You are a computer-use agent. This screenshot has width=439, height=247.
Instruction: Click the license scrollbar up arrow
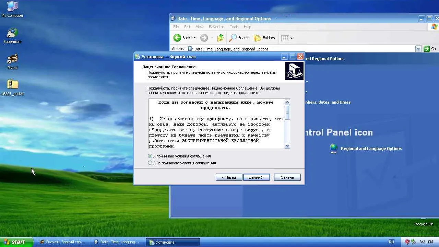(287, 102)
